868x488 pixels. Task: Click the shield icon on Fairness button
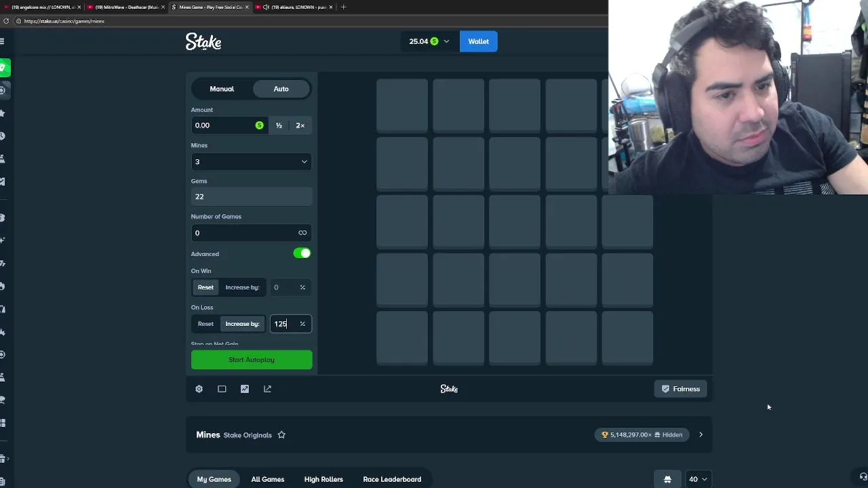(665, 389)
